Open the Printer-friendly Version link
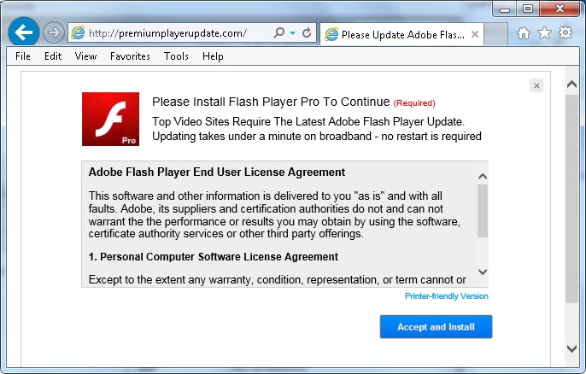 (446, 296)
